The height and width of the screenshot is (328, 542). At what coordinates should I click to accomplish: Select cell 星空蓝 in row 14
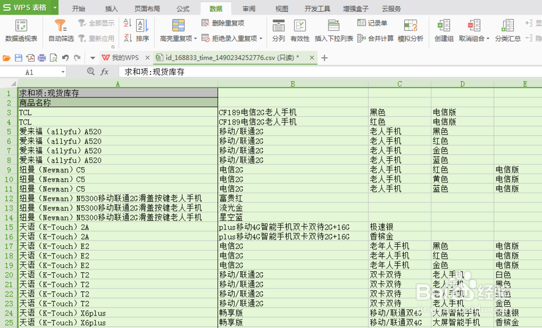point(293,218)
